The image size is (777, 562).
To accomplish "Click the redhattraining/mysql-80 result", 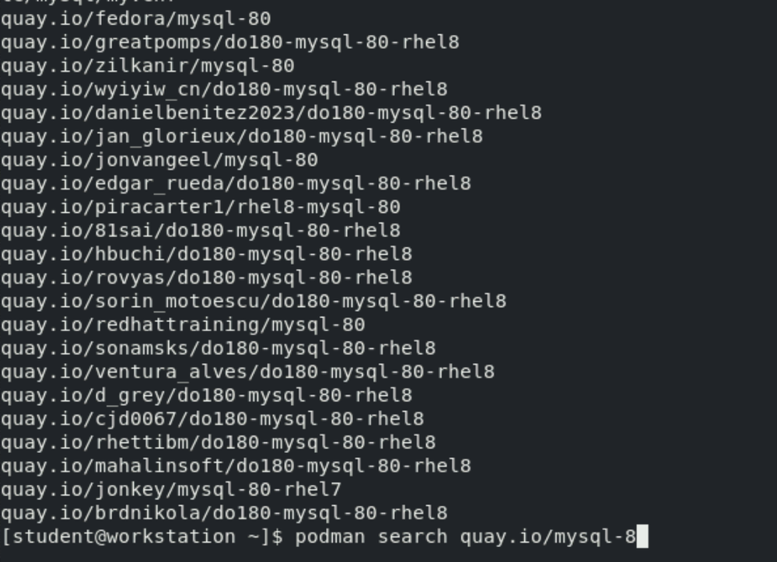I will pos(182,324).
